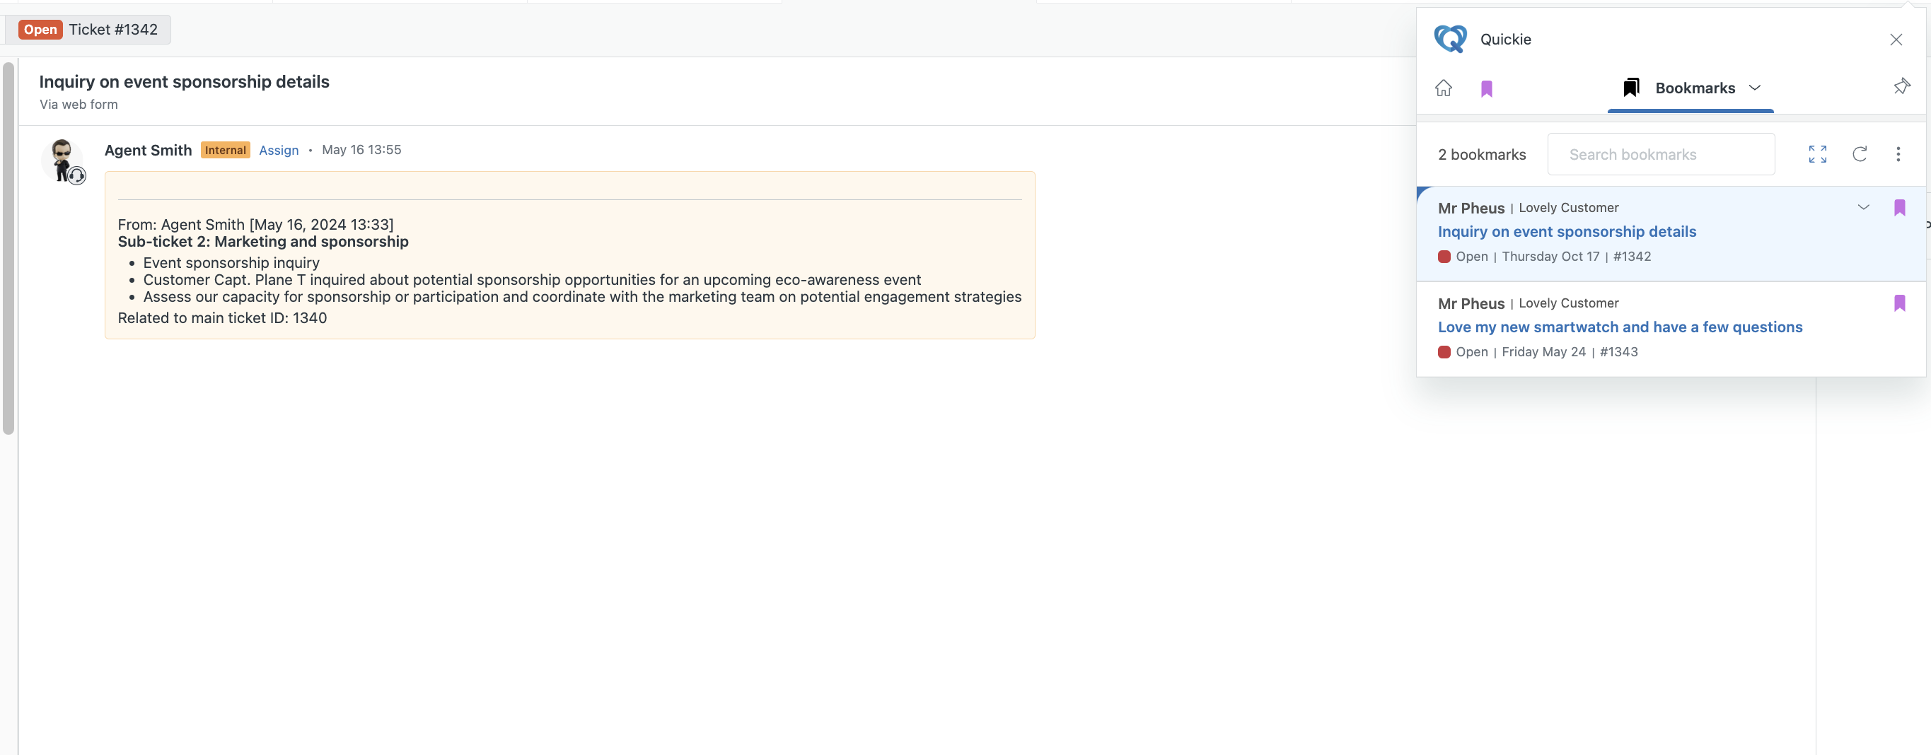1931x755 pixels.
Task: Close the Quickie panel
Action: [1896, 40]
